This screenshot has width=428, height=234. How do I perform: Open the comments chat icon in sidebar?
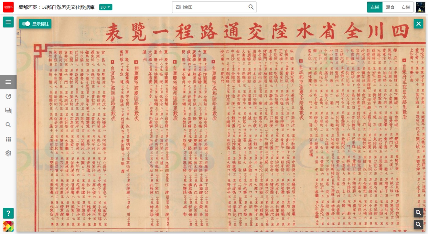pyautogui.click(x=8, y=110)
